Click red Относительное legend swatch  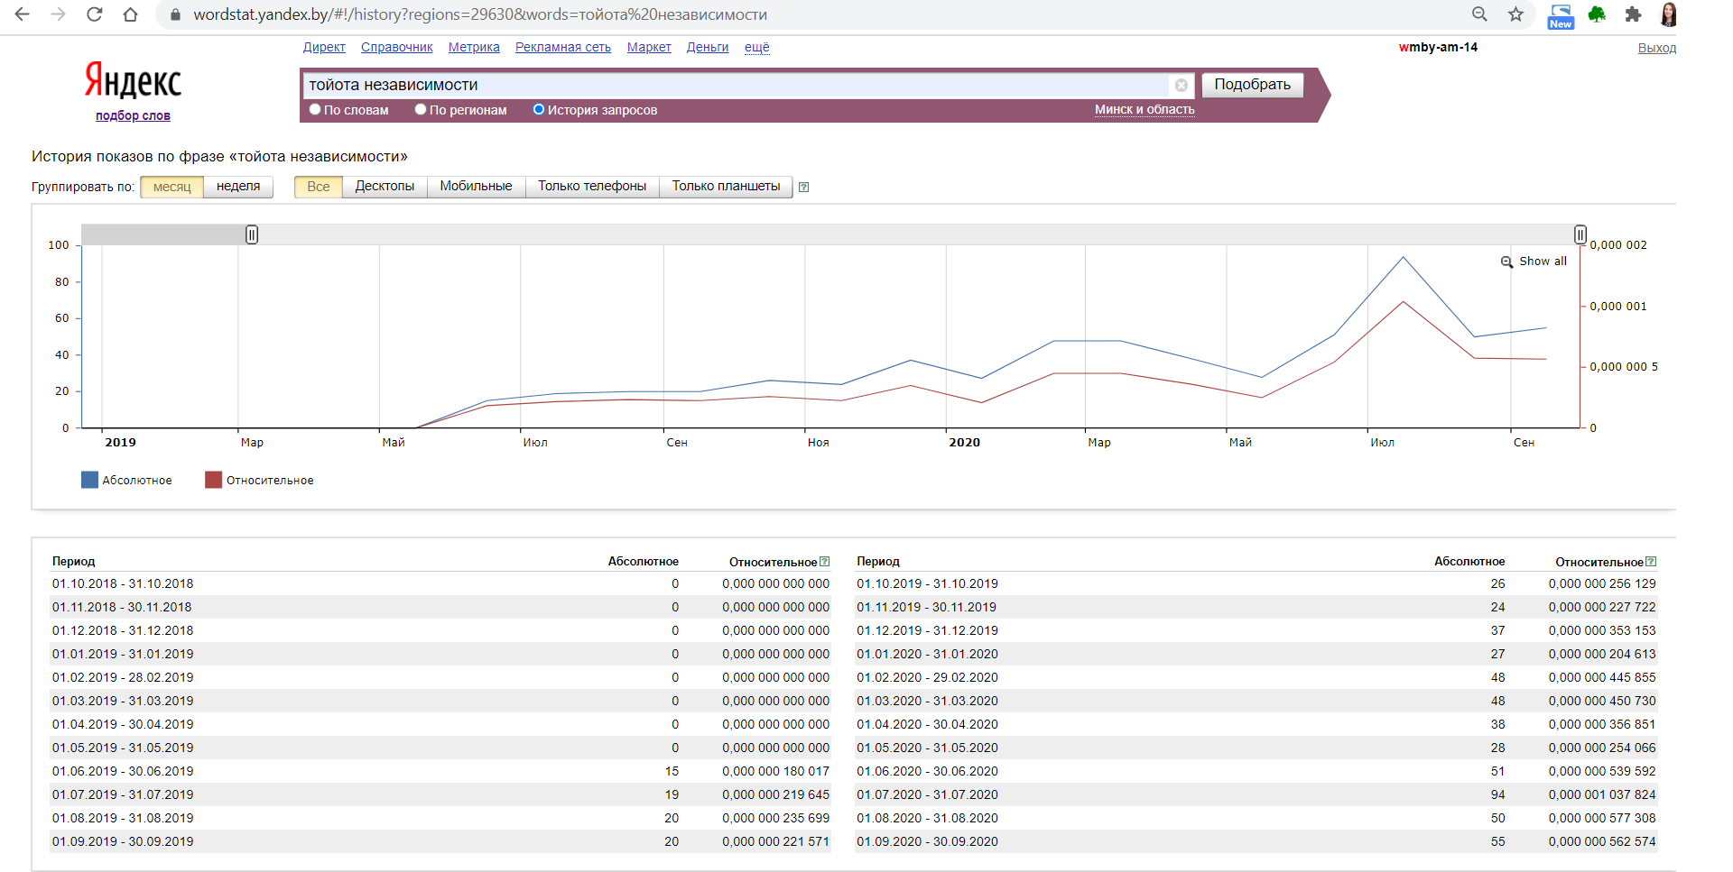[213, 480]
